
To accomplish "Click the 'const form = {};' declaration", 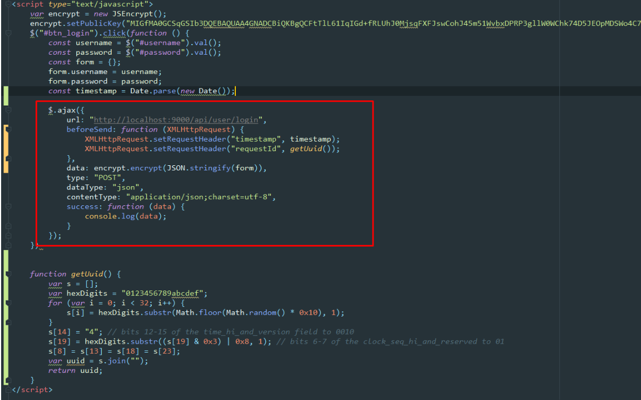I will [85, 62].
